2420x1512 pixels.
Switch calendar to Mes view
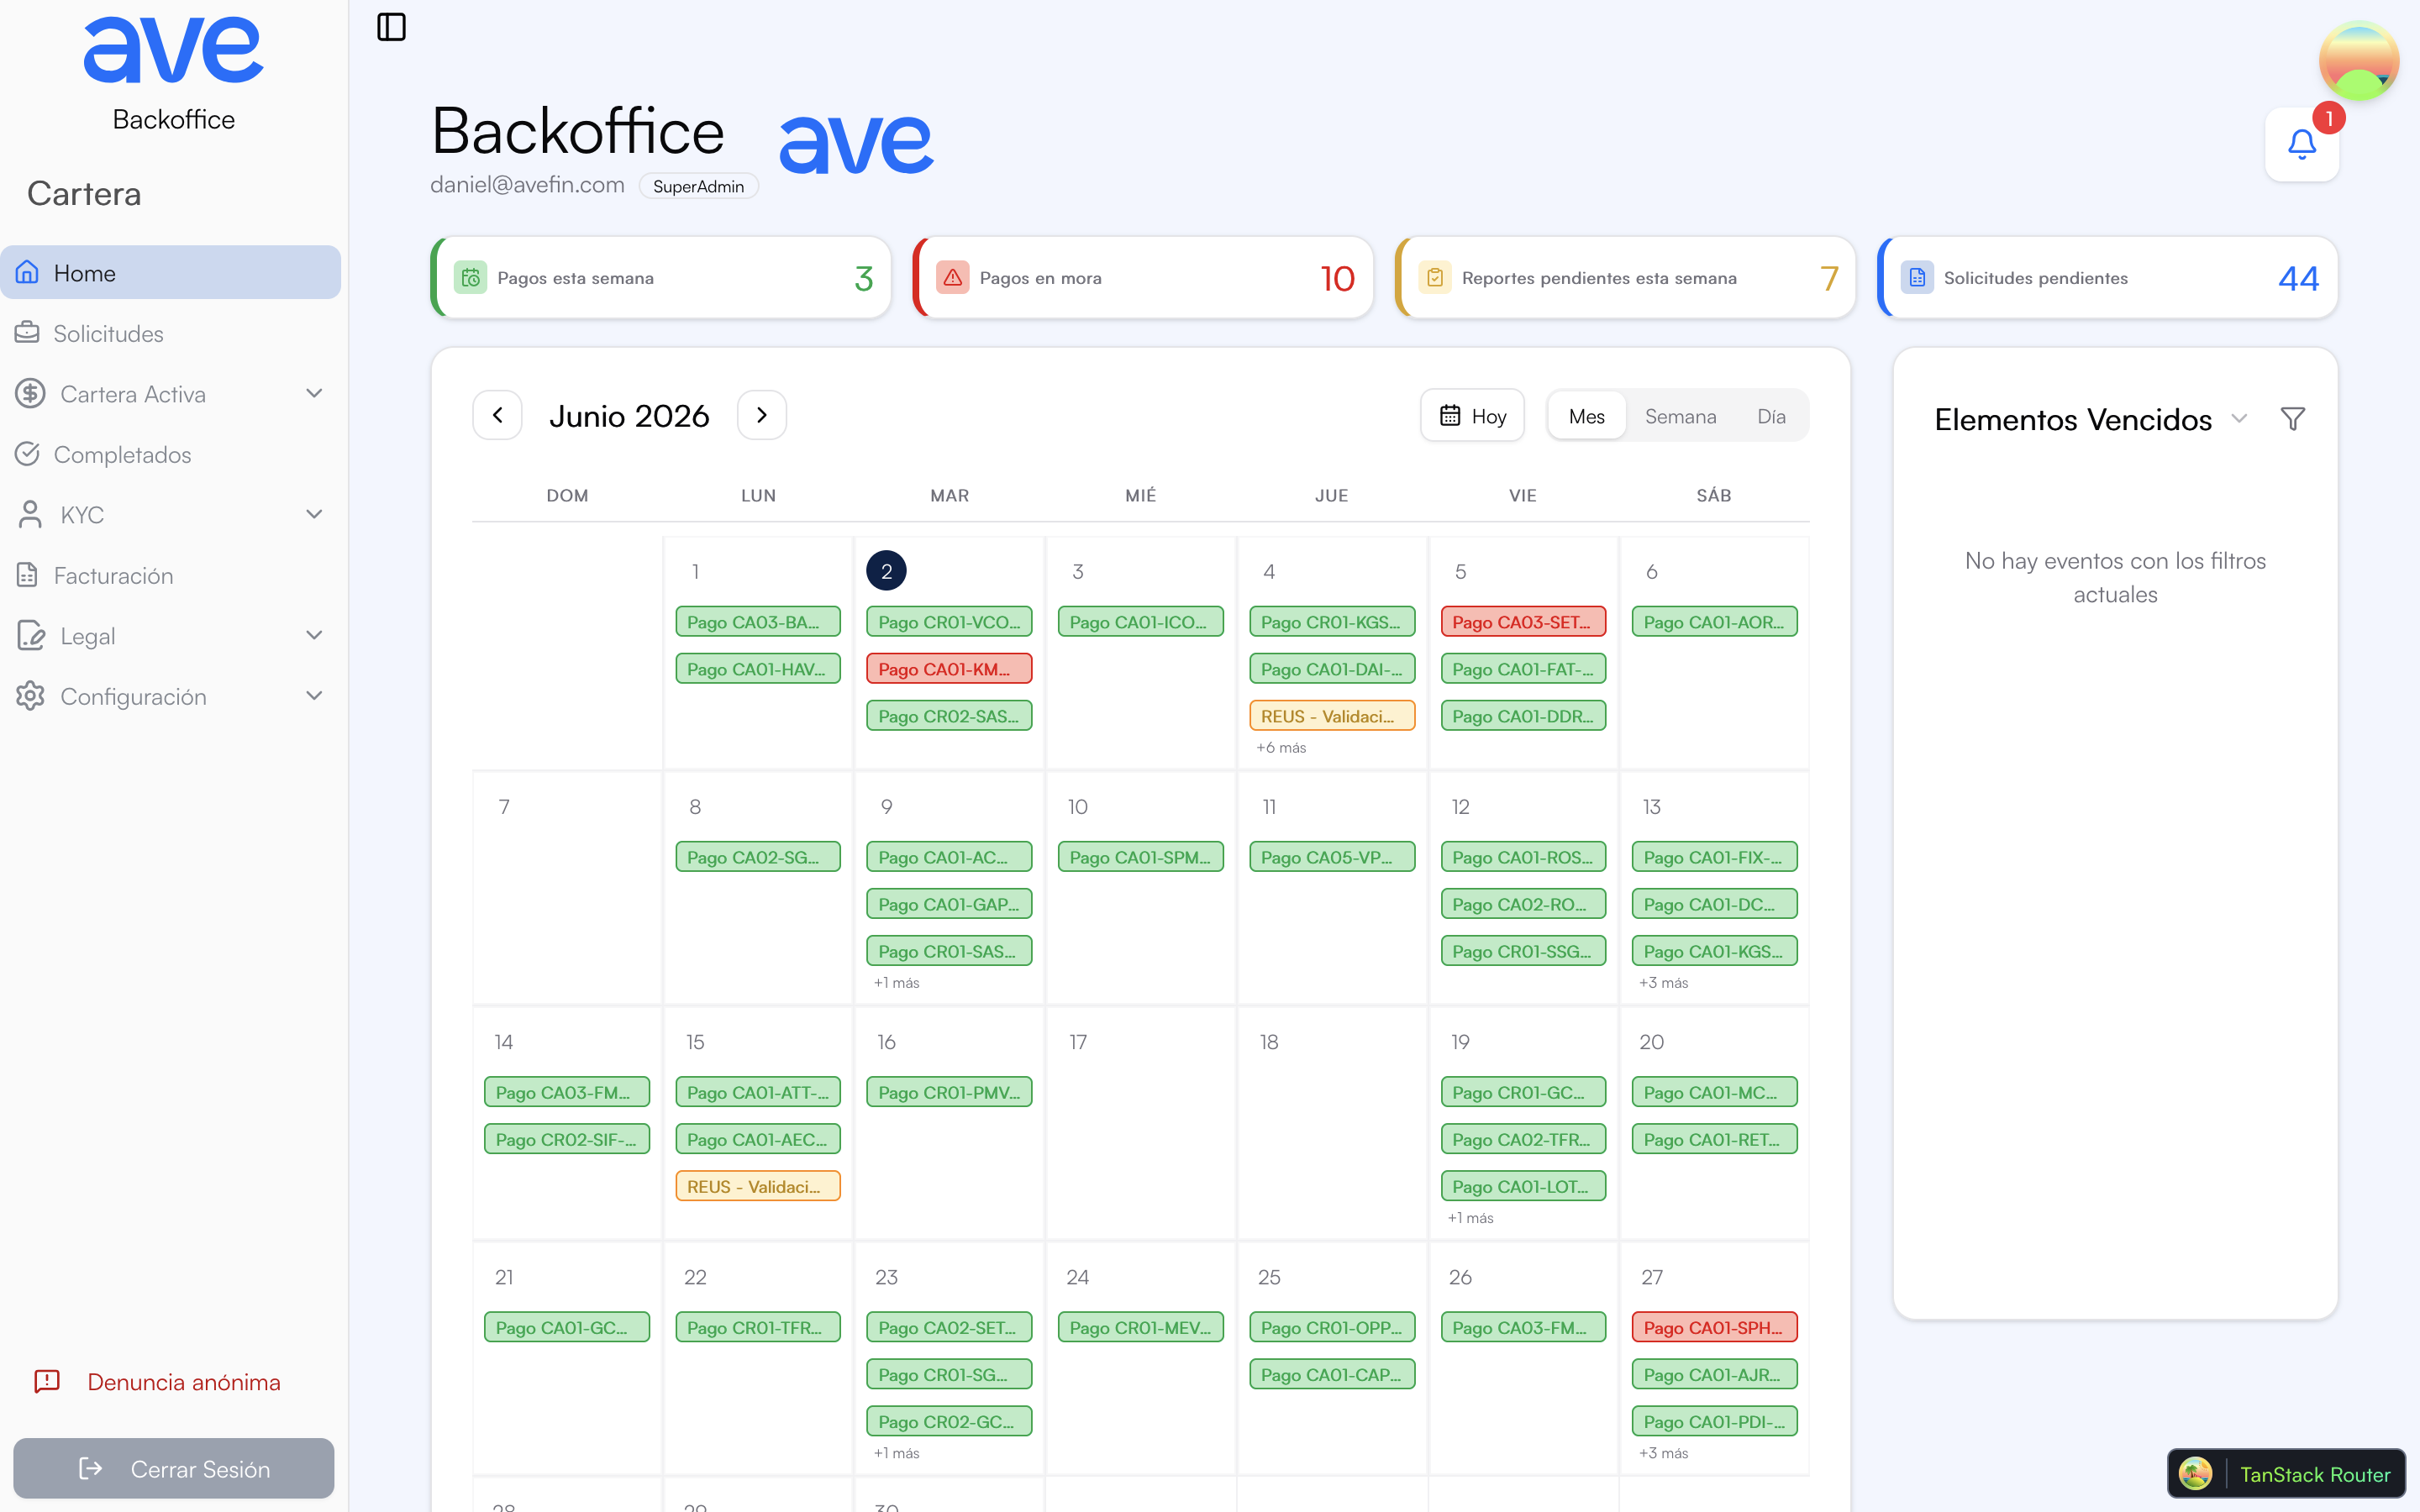click(1586, 415)
